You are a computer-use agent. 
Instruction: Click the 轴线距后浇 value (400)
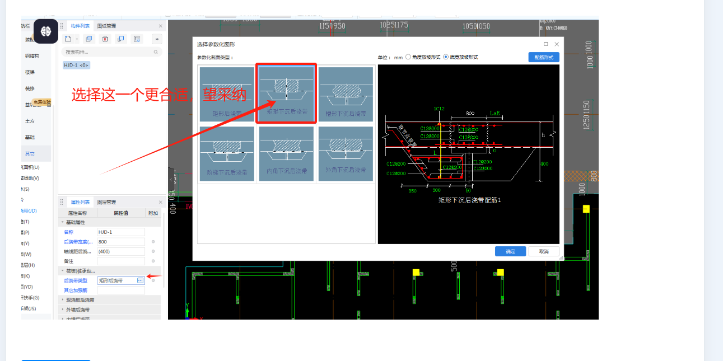[x=121, y=251]
